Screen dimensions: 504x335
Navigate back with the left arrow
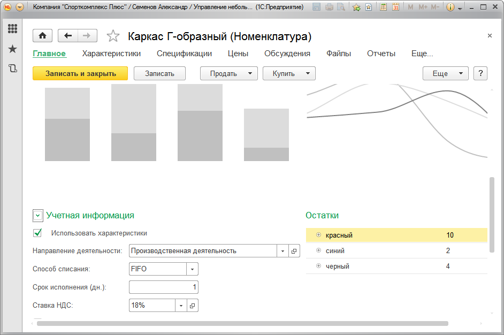tap(67, 36)
